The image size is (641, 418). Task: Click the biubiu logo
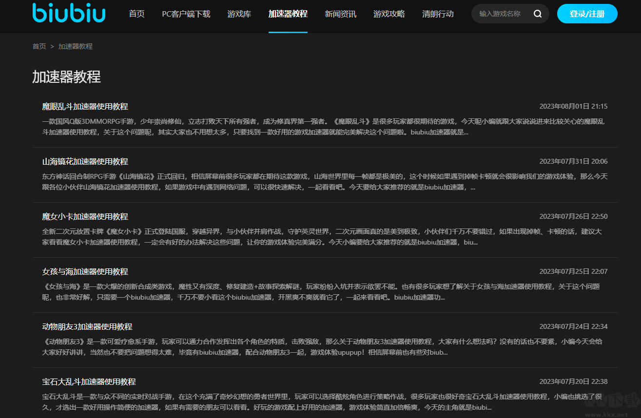68,13
